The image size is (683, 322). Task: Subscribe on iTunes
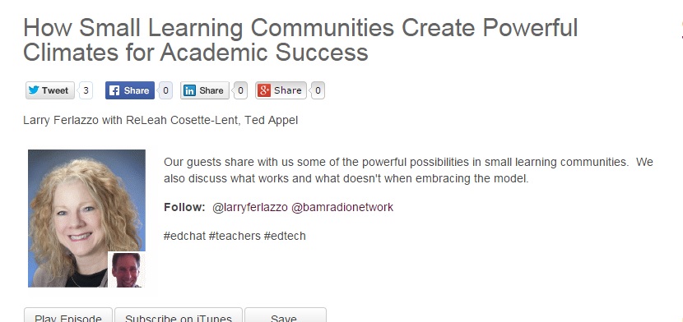(178, 317)
